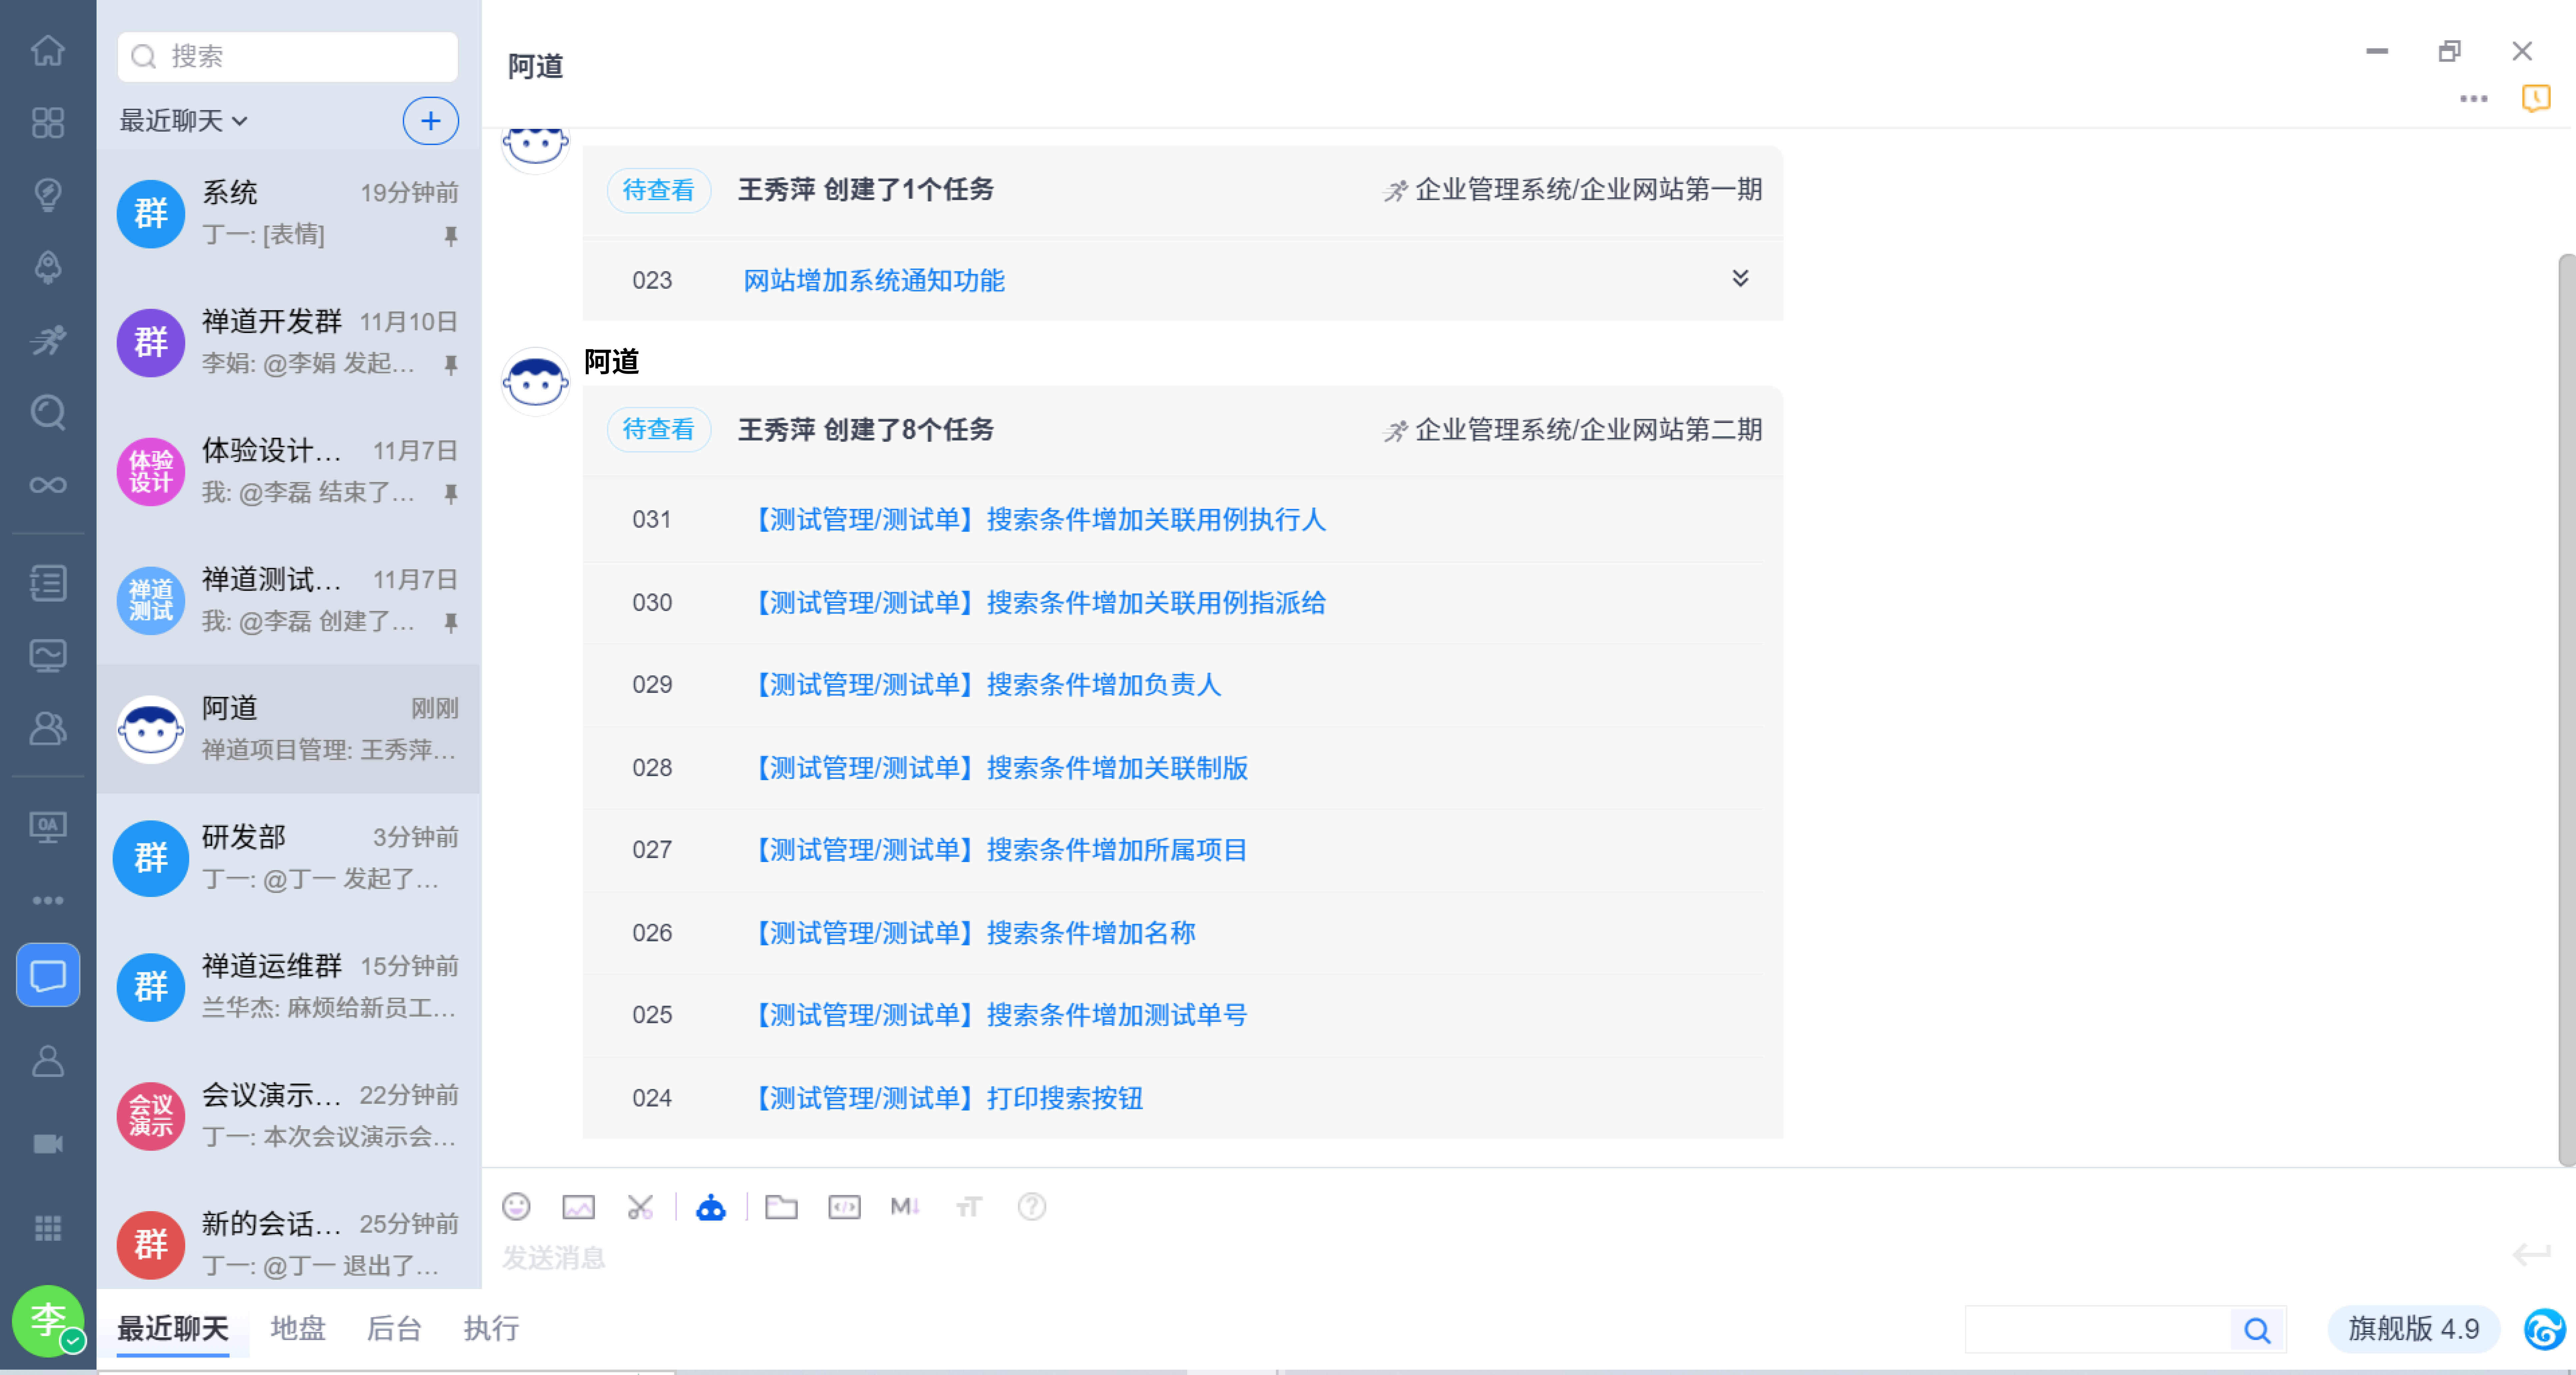The height and width of the screenshot is (1375, 2576).
Task: Click the send file folder icon
Action: point(781,1207)
